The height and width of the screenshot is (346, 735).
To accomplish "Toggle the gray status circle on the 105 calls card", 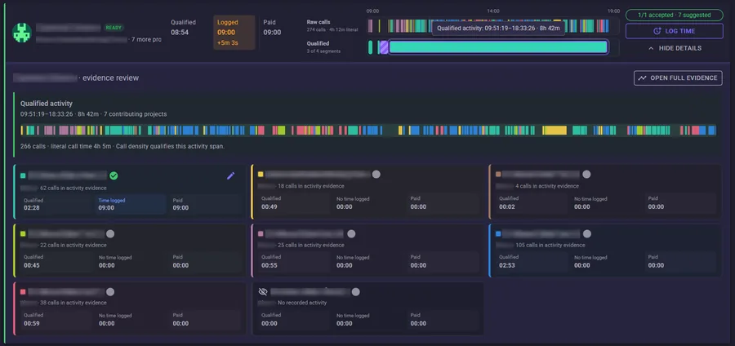I will click(587, 233).
